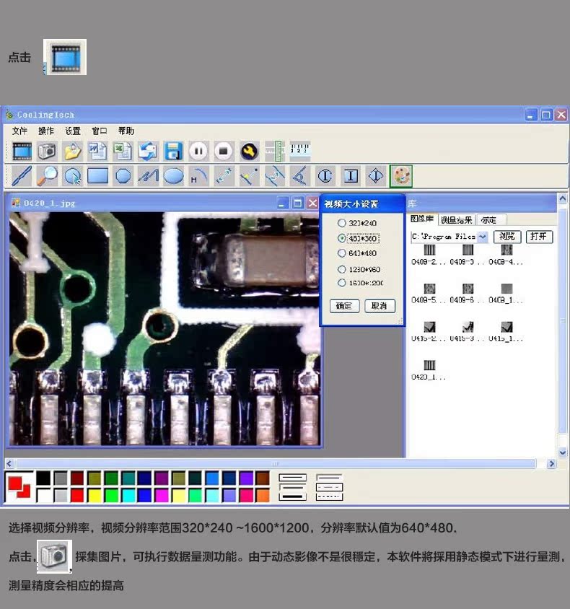Image resolution: width=570 pixels, height=609 pixels.
Task: Save with the floppy disk icon
Action: point(173,151)
